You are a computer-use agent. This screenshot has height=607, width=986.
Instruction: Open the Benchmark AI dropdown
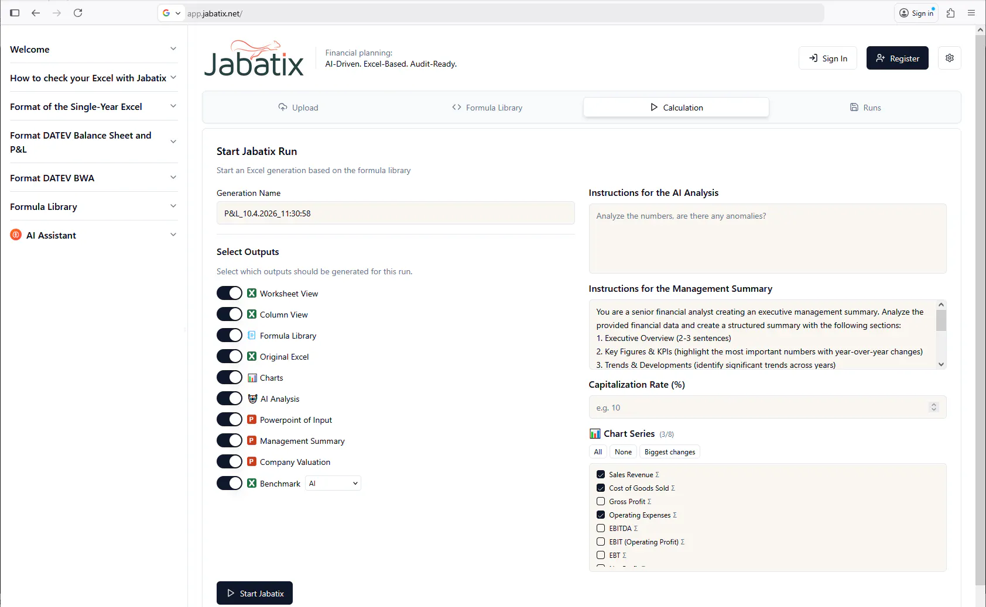click(x=333, y=483)
